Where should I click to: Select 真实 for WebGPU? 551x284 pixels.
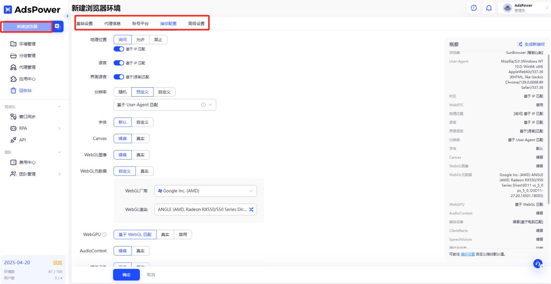tap(165, 235)
